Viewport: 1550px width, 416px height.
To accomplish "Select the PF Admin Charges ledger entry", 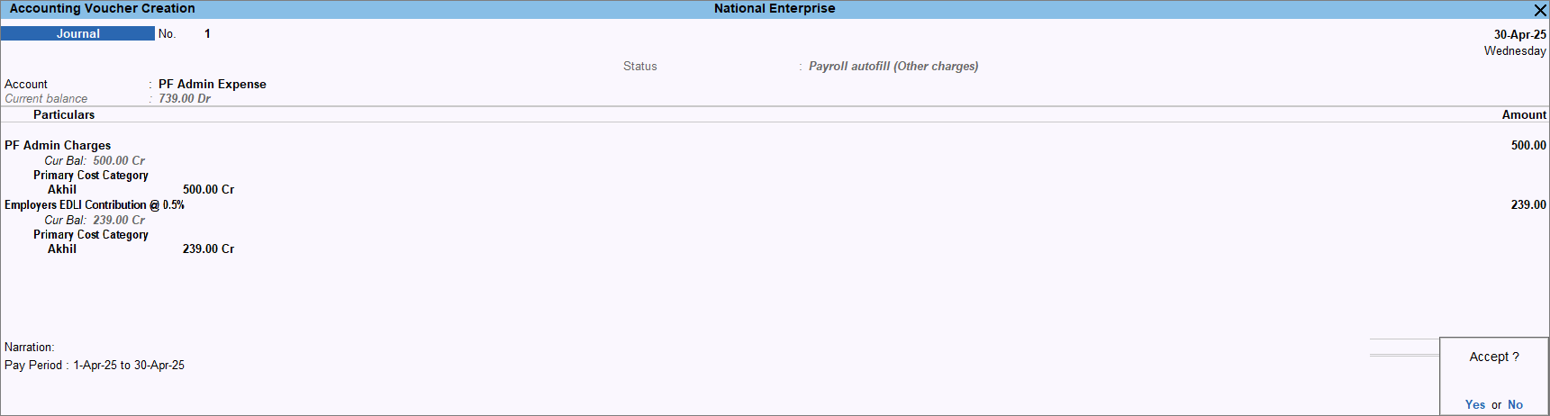I will 58,145.
